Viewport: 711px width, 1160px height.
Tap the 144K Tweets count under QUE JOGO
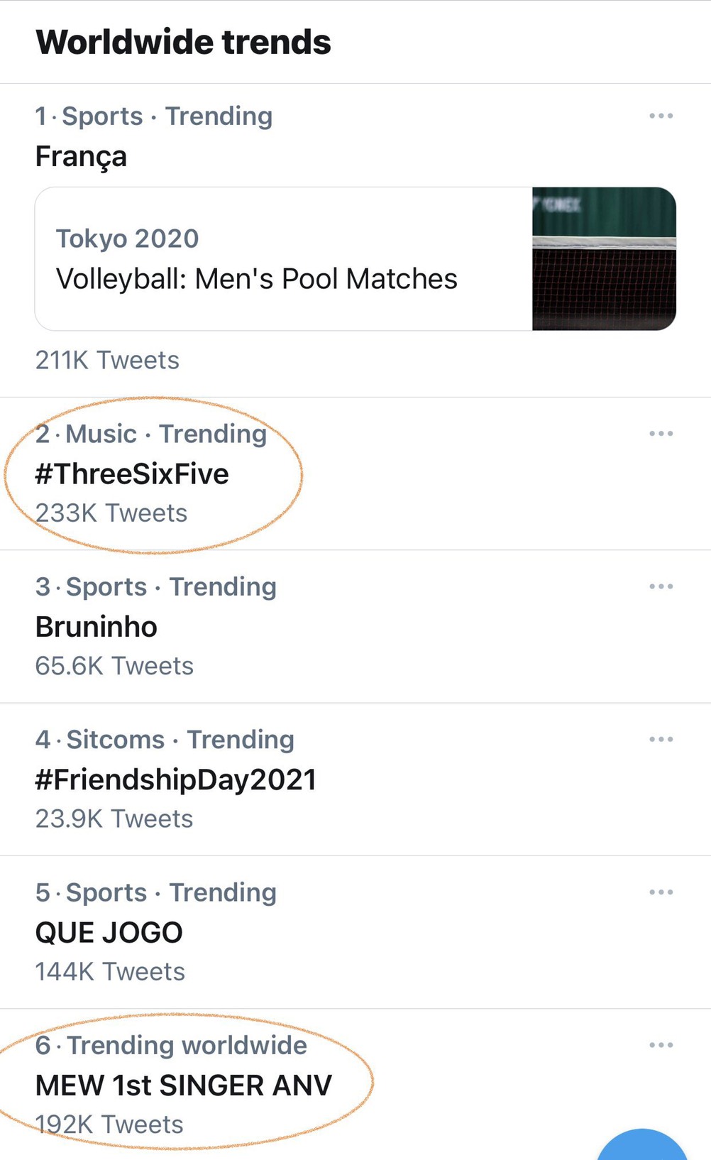110,972
